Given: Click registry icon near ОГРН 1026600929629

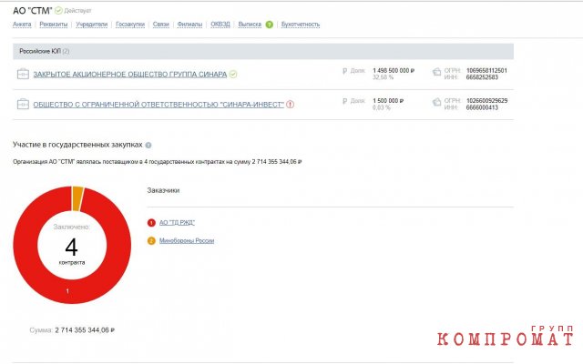Looking at the screenshot, I should coord(436,102).
